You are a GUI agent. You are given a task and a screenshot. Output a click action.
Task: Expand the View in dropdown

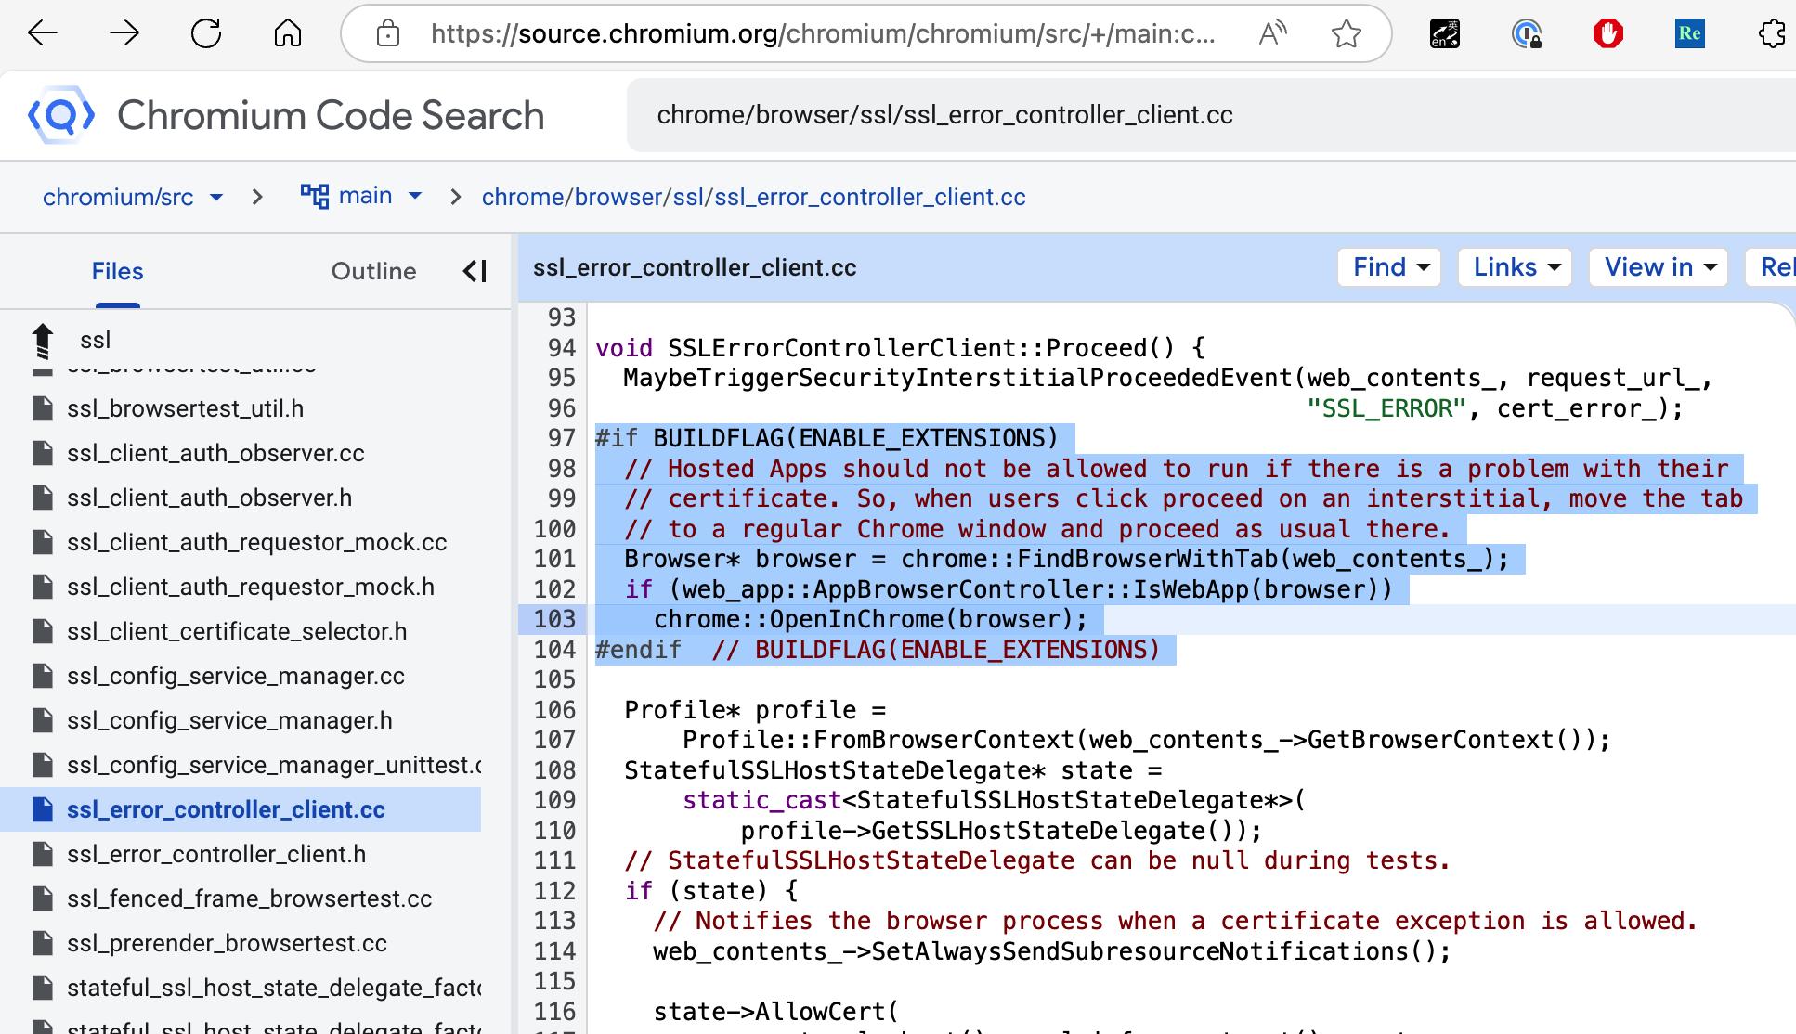tap(1659, 267)
